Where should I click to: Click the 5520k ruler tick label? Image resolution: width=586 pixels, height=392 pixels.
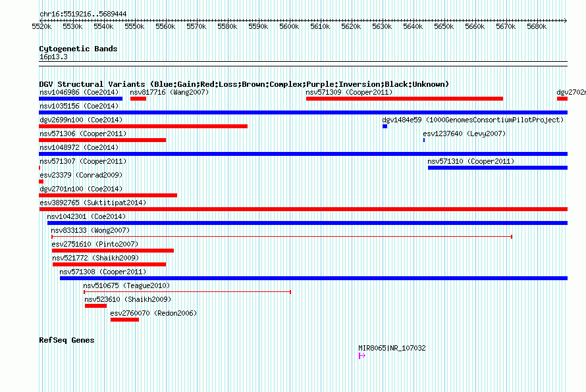click(x=41, y=26)
